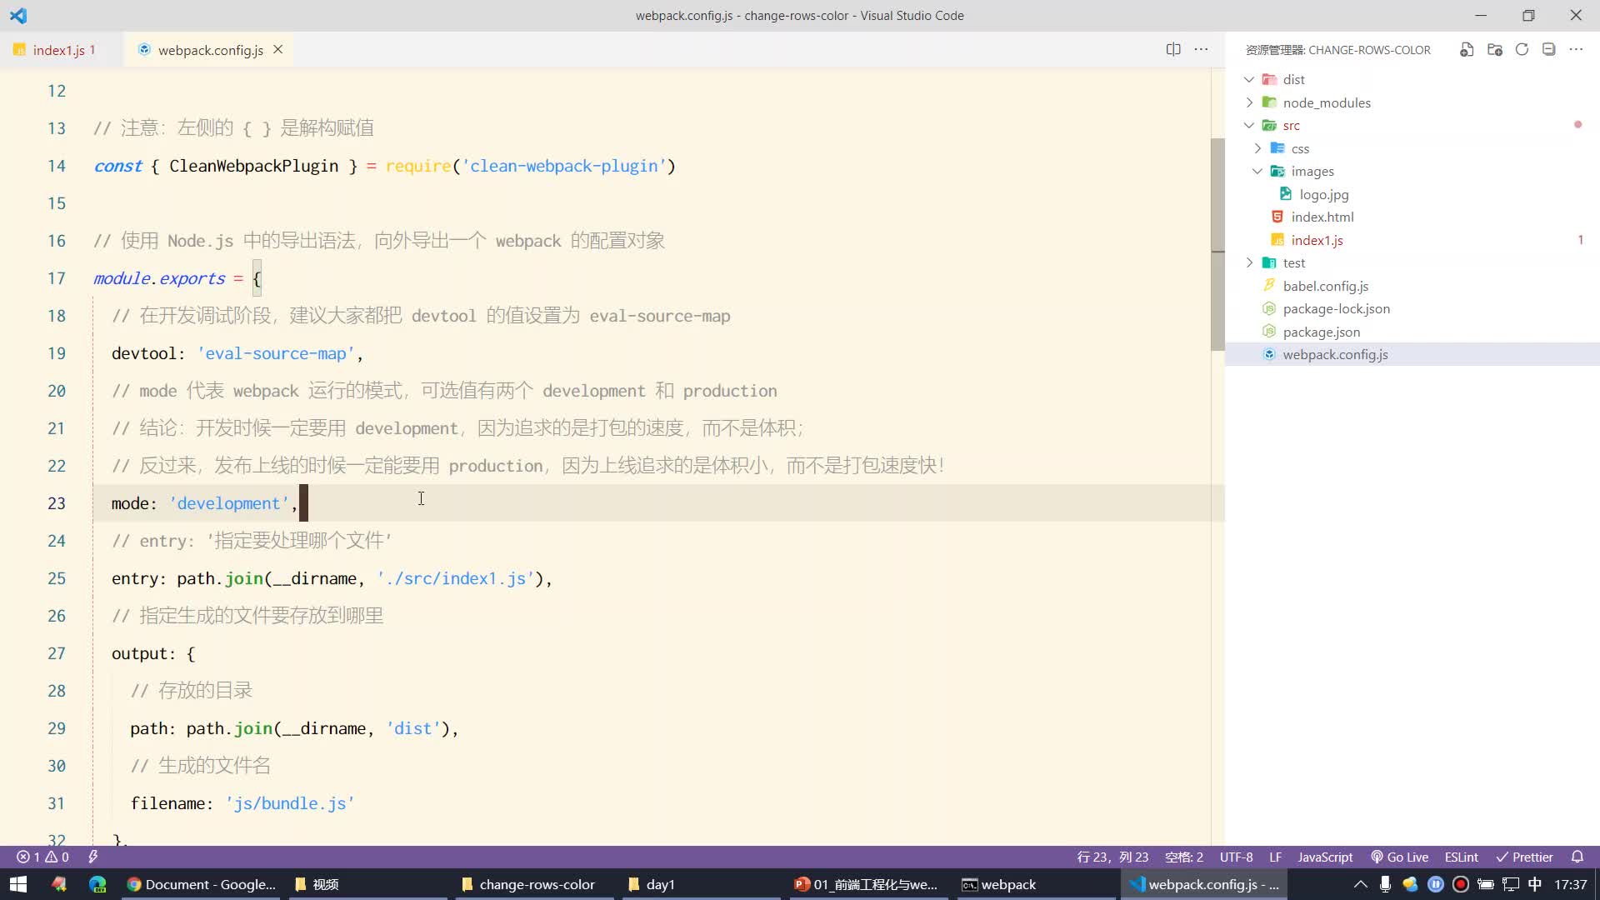Collapse the src folder
This screenshot has height=900, width=1600.
pos(1249,125)
